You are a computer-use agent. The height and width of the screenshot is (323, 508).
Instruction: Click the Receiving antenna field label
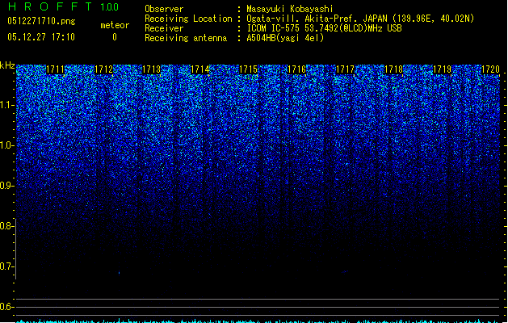186,38
